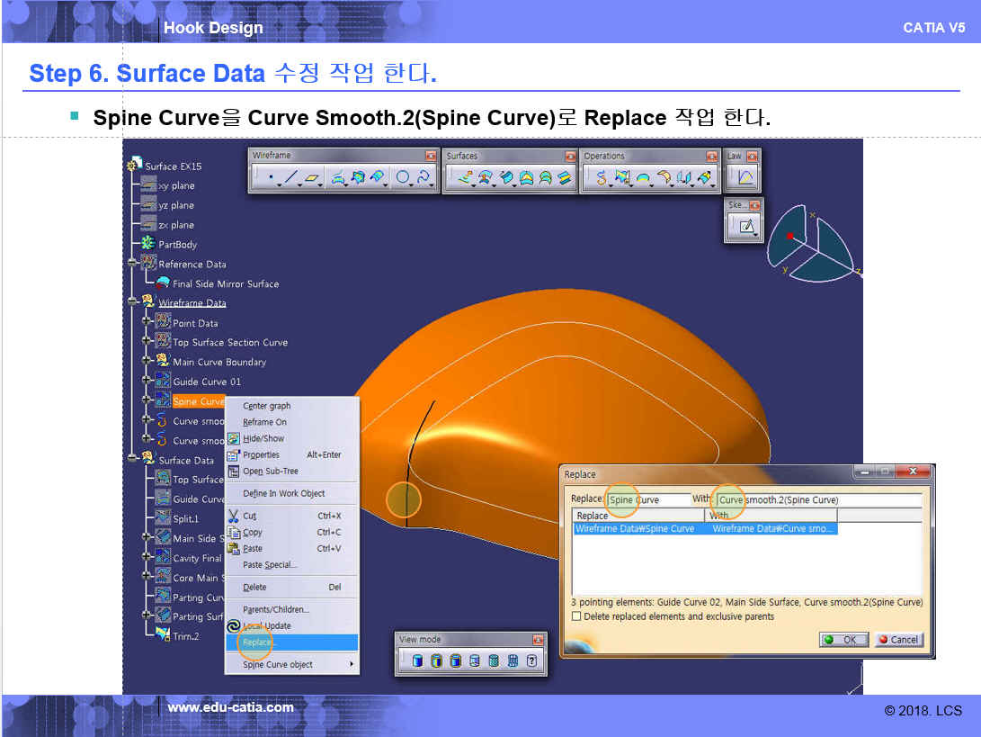The image size is (981, 737).
Task: Cancel the Replace dialog
Action: click(896, 640)
